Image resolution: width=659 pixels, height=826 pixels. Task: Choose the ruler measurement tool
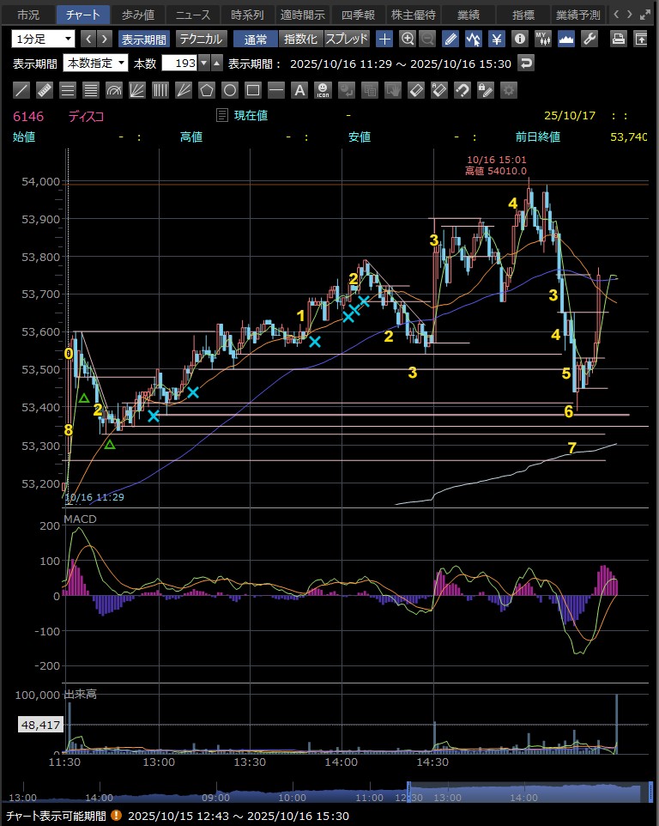pyautogui.click(x=45, y=89)
